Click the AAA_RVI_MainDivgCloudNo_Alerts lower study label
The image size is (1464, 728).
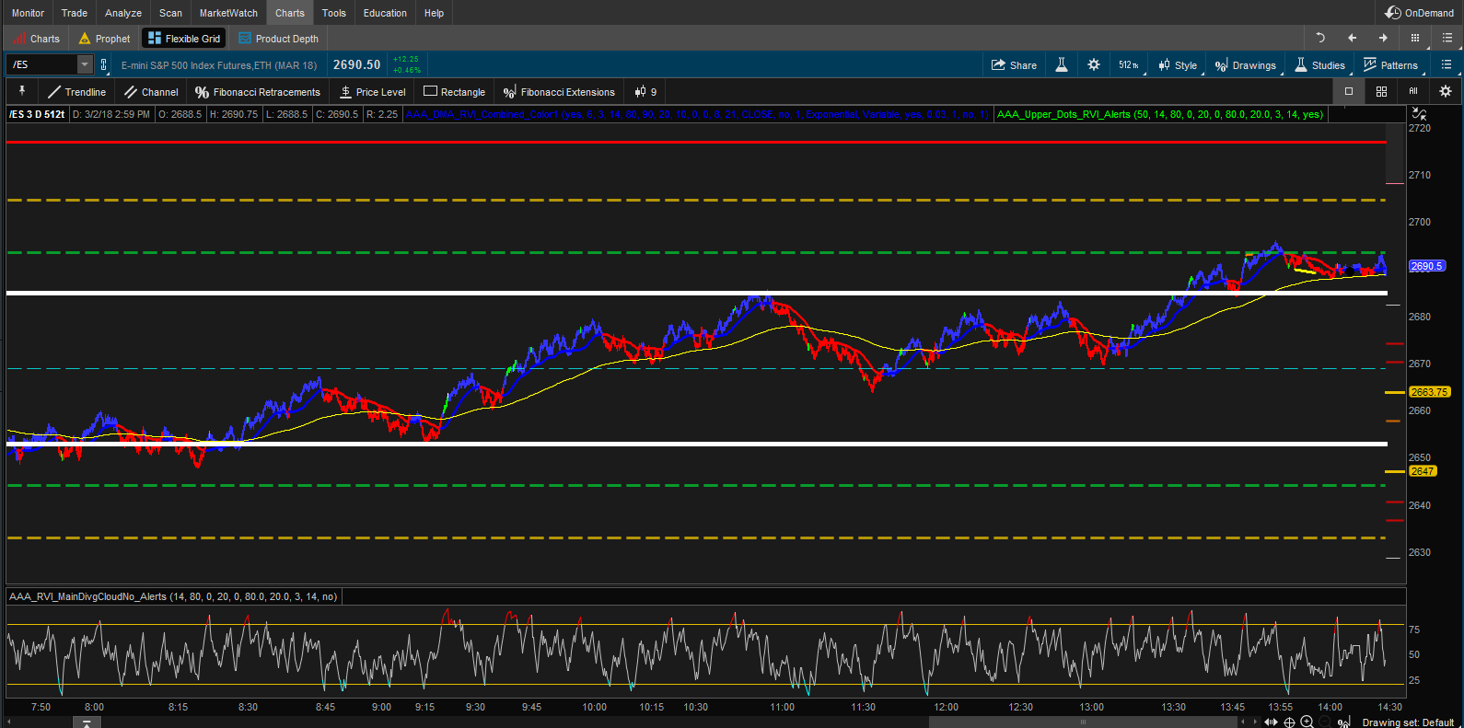pos(173,596)
